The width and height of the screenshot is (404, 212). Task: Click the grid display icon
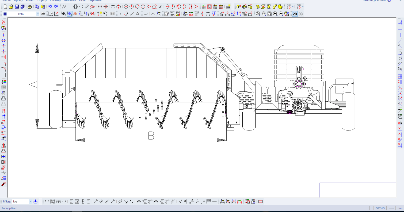pyautogui.click(x=113, y=14)
